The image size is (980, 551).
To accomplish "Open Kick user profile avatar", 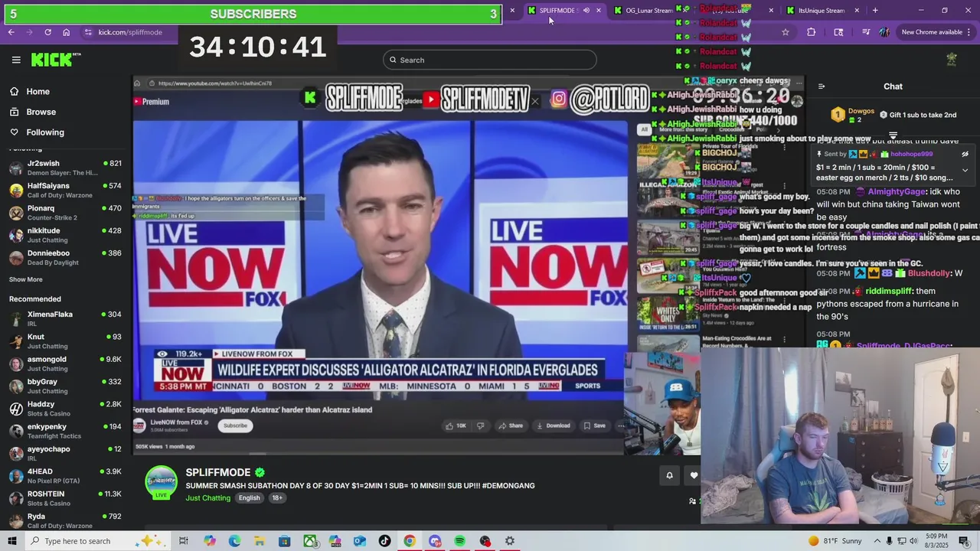I will [952, 60].
